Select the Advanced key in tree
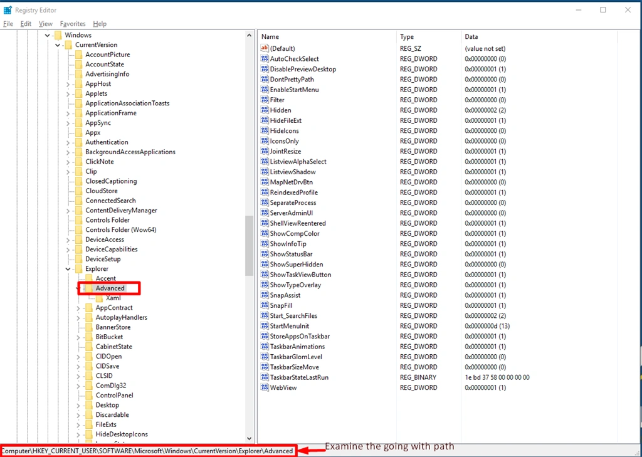This screenshot has width=642, height=457. pyautogui.click(x=110, y=288)
